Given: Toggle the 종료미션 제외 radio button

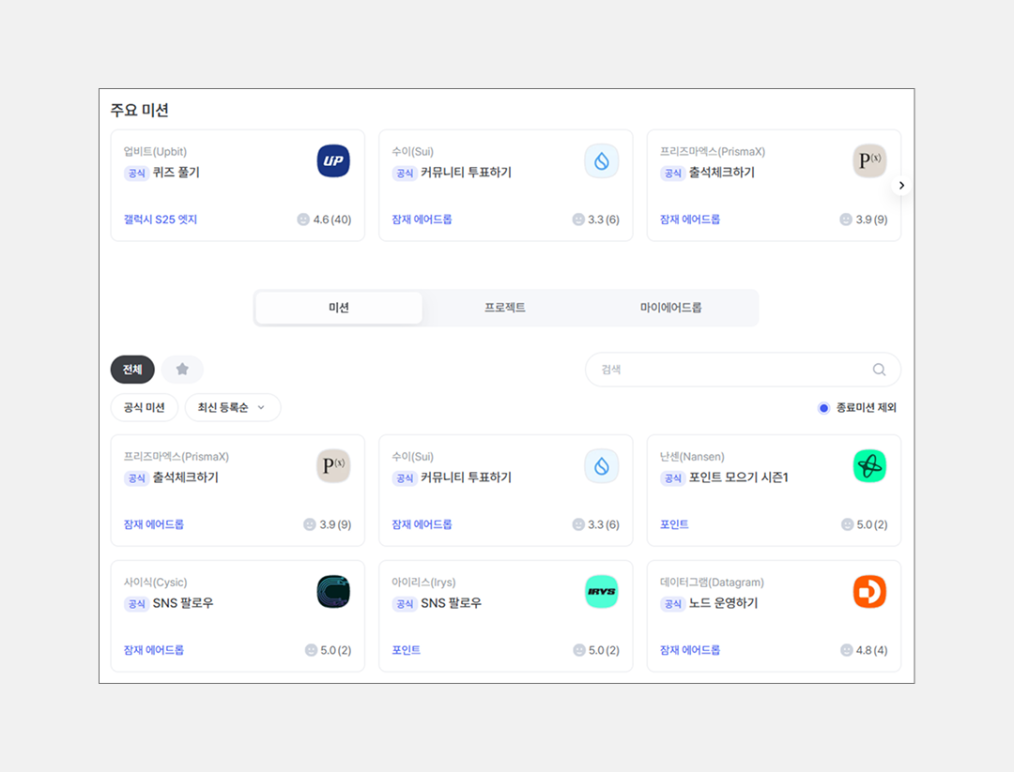Looking at the screenshot, I should 823,408.
